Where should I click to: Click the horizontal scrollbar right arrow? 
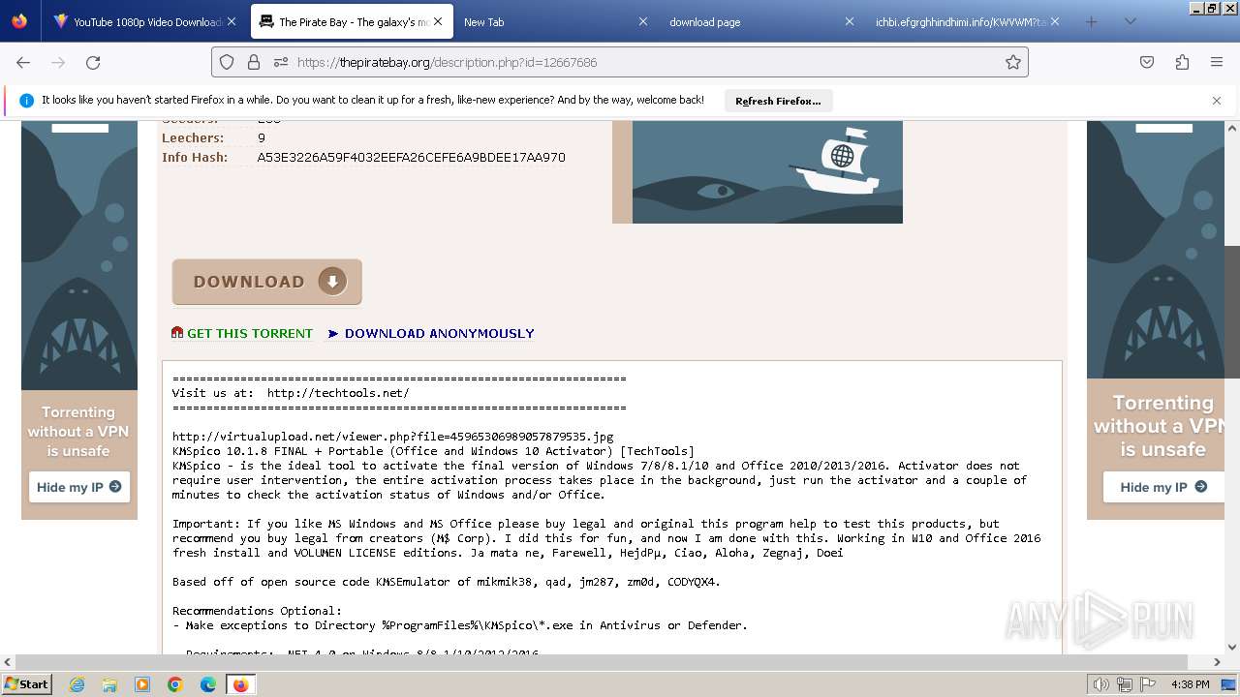[1218, 662]
